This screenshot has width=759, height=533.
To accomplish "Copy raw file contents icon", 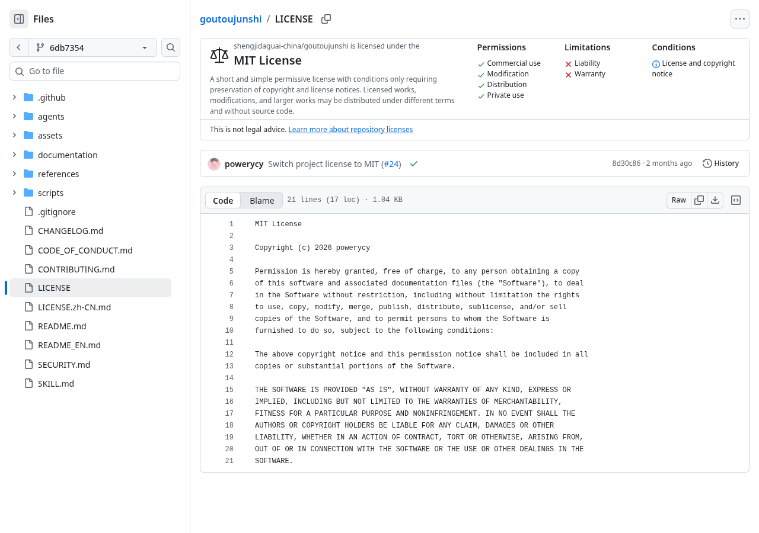I will pyautogui.click(x=699, y=200).
